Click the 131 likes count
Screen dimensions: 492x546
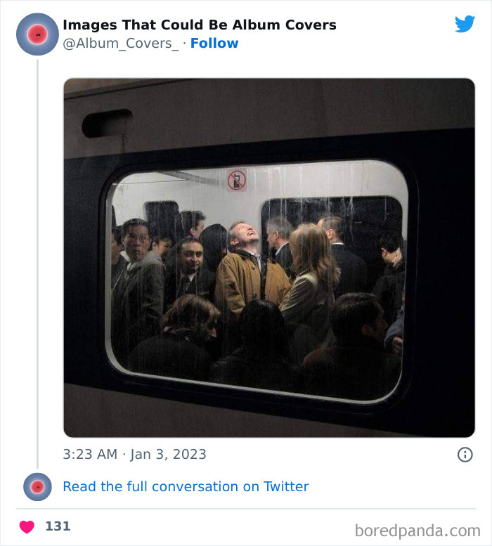(58, 526)
